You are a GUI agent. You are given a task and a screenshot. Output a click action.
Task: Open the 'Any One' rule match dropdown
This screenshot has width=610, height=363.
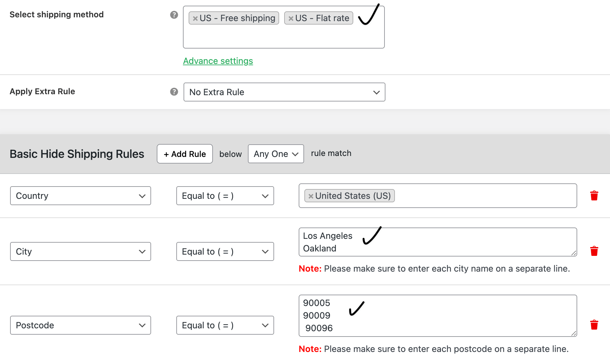pos(276,154)
